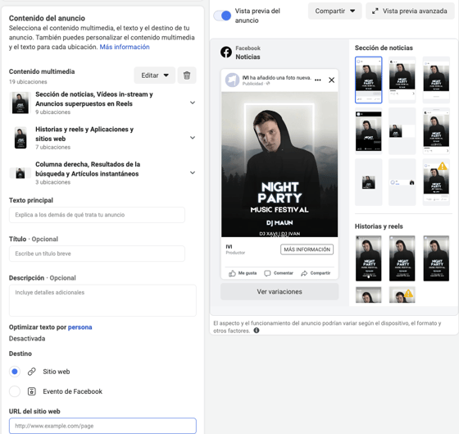
Task: Click the IVI page avatar in ad preview
Action: [x=232, y=80]
